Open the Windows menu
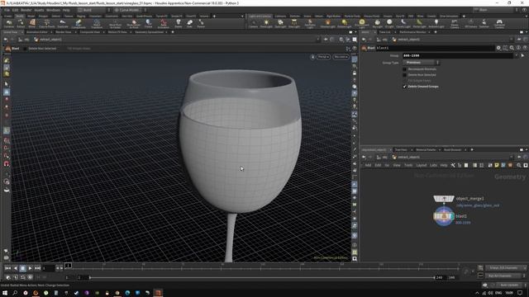The image size is (529, 297). tap(53, 10)
